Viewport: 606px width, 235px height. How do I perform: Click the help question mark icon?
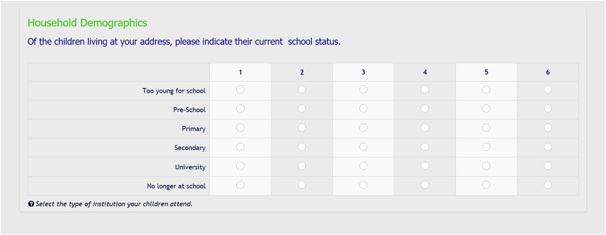(31, 204)
